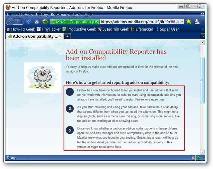Click the activity throbber in the menu bar
Screen dimensions: 213x169
tap(202, 14)
